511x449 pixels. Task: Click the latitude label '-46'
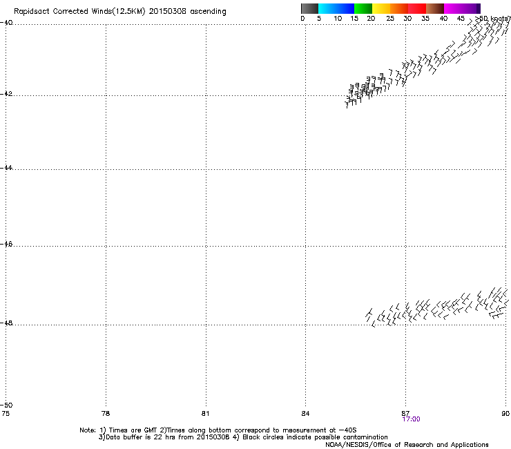[6, 244]
